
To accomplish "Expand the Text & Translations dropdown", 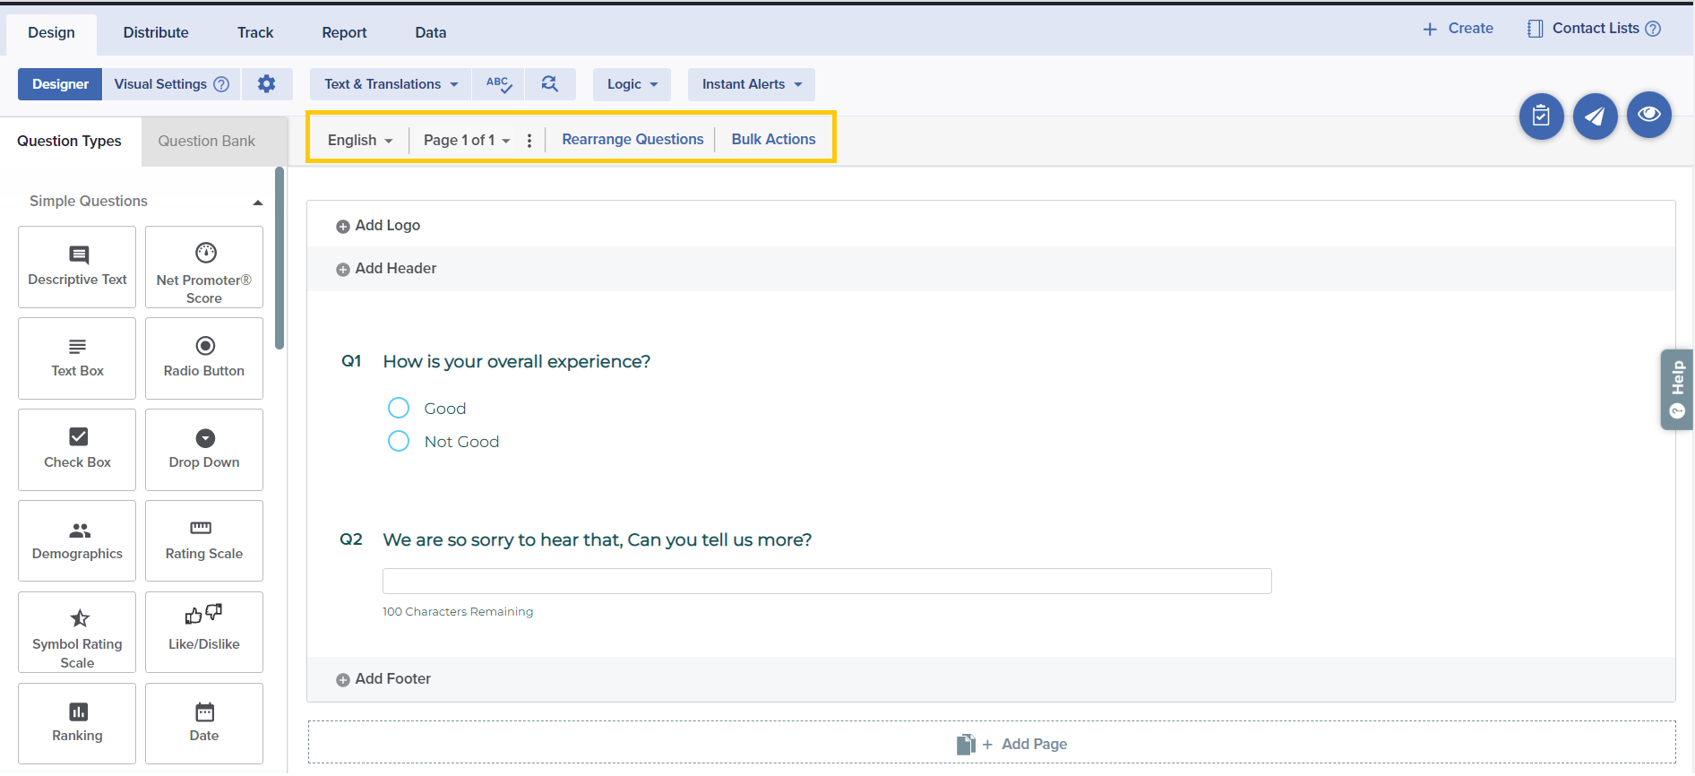I will pos(391,84).
